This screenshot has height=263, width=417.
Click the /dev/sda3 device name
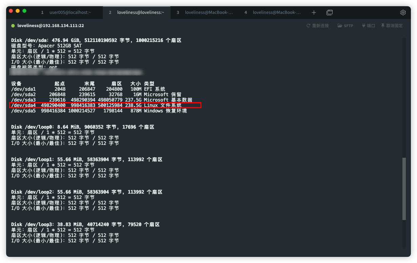click(23, 100)
